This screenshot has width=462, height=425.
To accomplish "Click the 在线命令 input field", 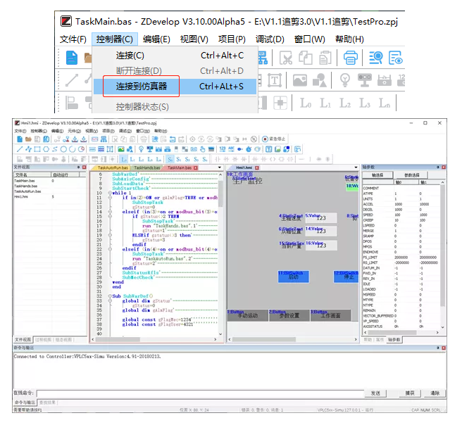I will point(200,393).
